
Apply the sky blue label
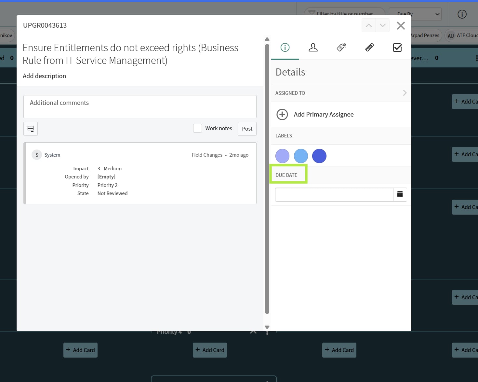[301, 156]
